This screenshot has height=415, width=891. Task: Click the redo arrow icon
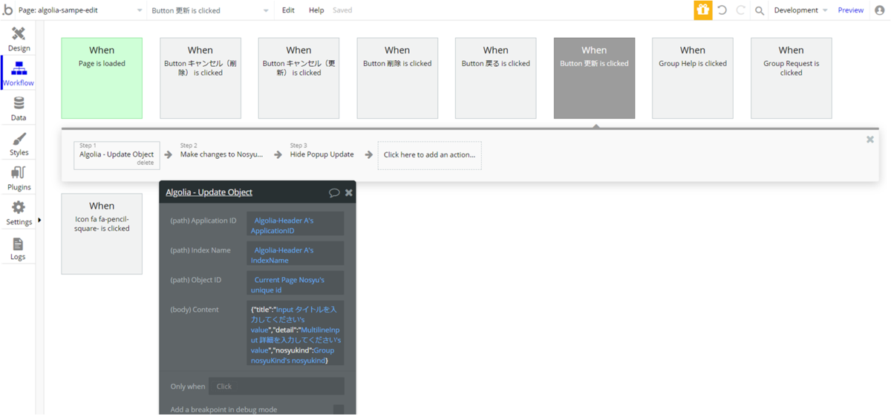(x=740, y=10)
